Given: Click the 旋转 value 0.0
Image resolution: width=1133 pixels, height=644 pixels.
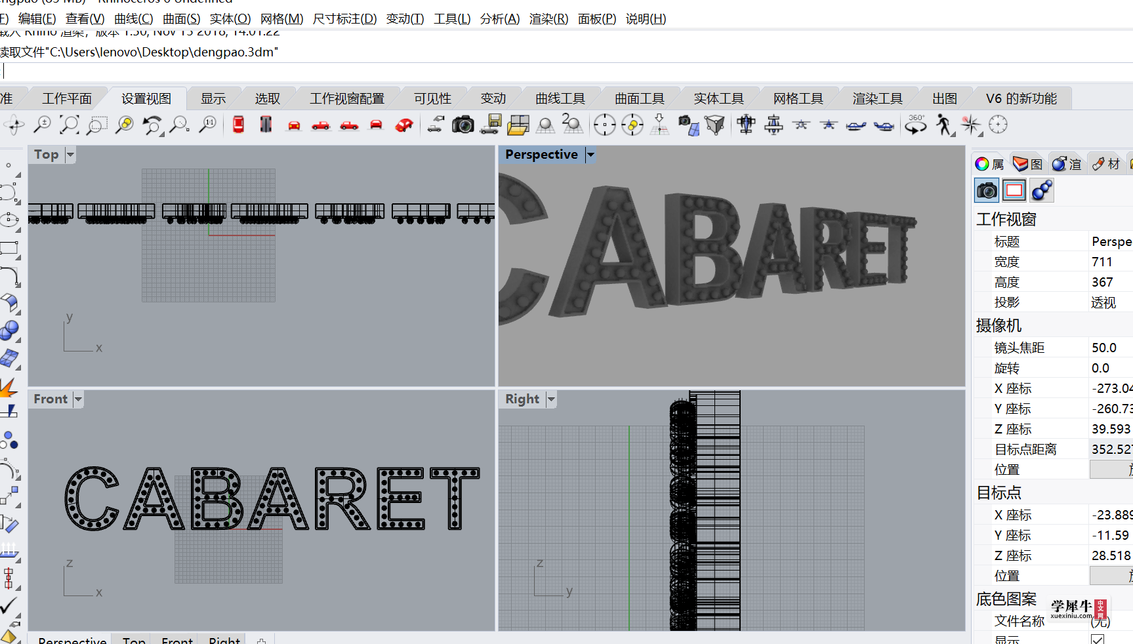Looking at the screenshot, I should point(1110,368).
